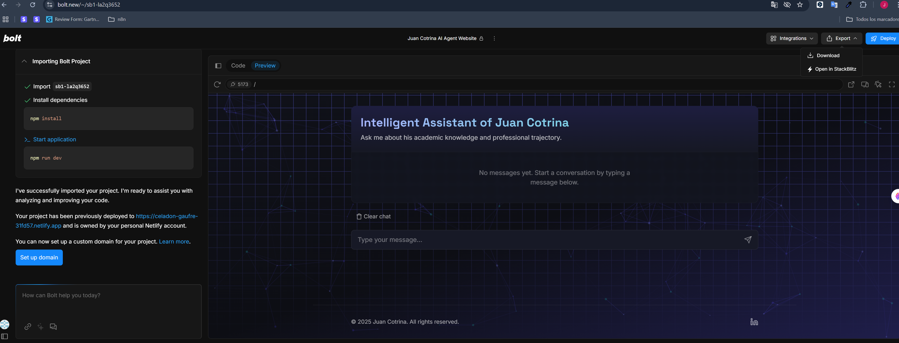Image resolution: width=899 pixels, height=343 pixels.
Task: Open preview in new tab icon
Action: click(851, 84)
